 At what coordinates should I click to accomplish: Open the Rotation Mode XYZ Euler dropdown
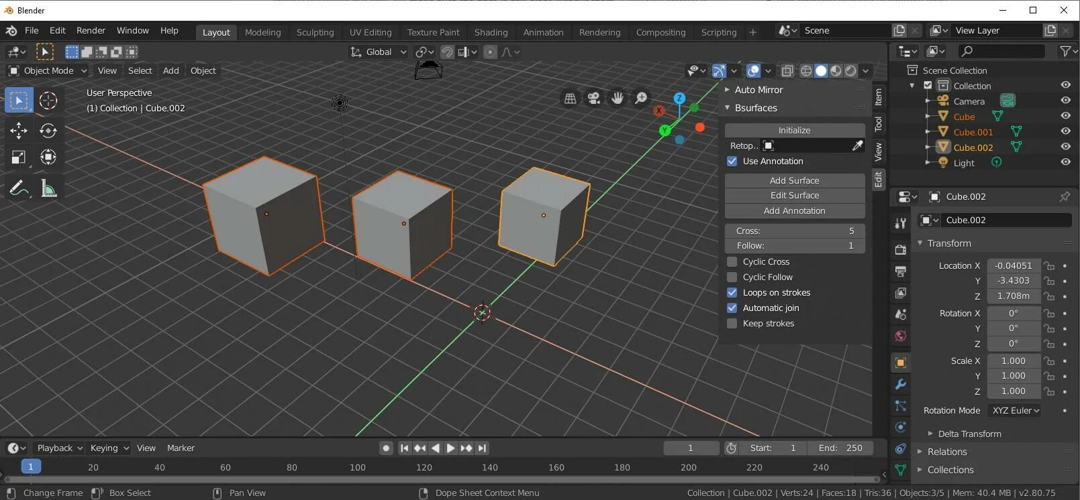point(1015,410)
